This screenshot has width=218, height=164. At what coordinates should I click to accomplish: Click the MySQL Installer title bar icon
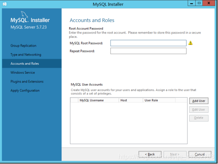(4, 4)
